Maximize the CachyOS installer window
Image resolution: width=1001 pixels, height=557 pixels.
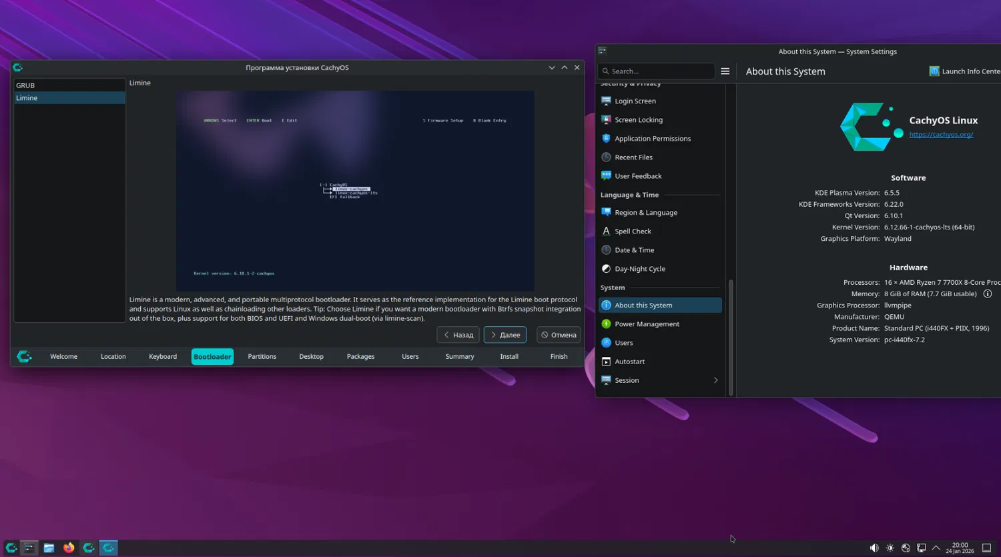click(565, 67)
